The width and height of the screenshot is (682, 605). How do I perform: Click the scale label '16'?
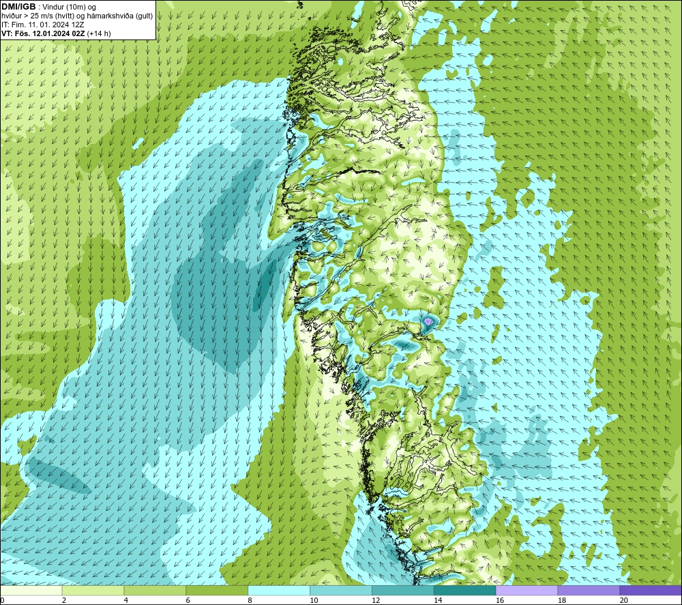(x=500, y=600)
